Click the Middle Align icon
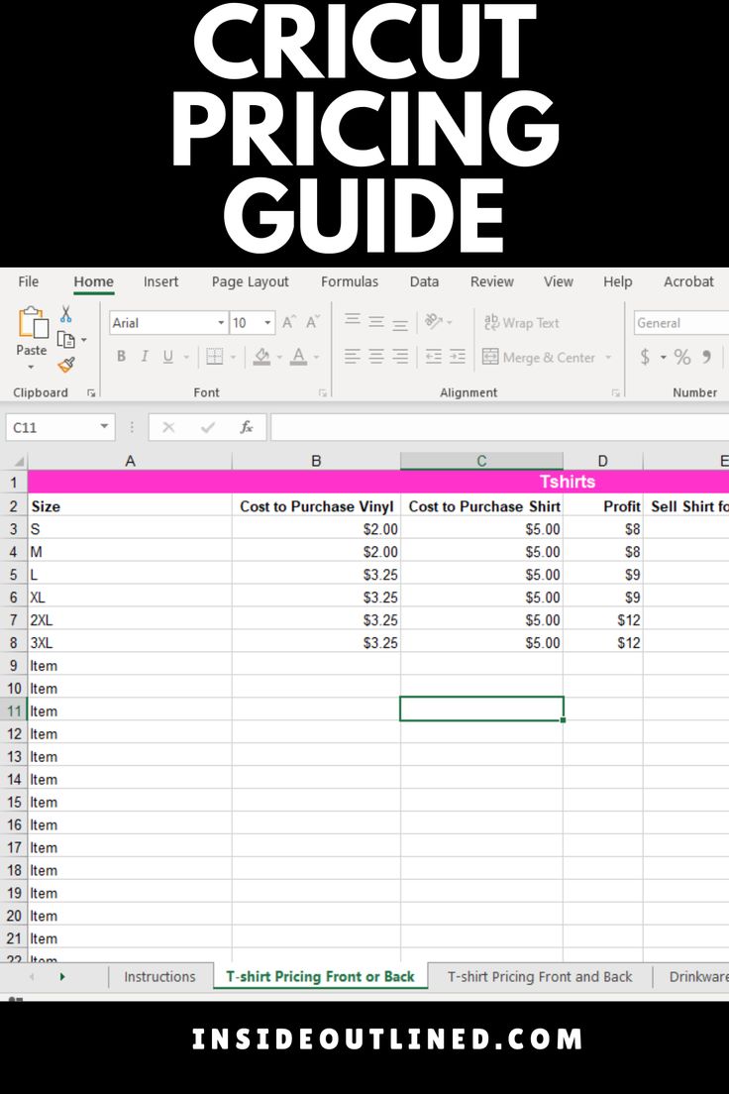The image size is (729, 1094). tap(376, 322)
